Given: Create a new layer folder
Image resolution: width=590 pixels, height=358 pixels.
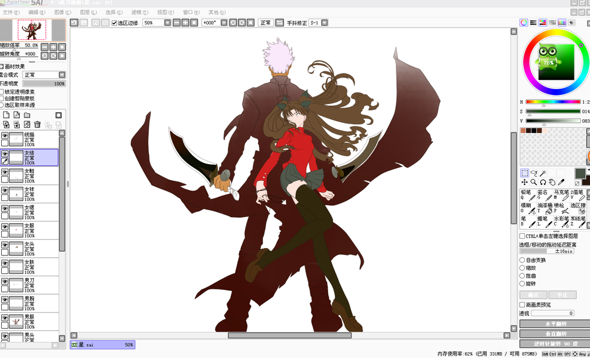Looking at the screenshot, I should tap(27, 115).
